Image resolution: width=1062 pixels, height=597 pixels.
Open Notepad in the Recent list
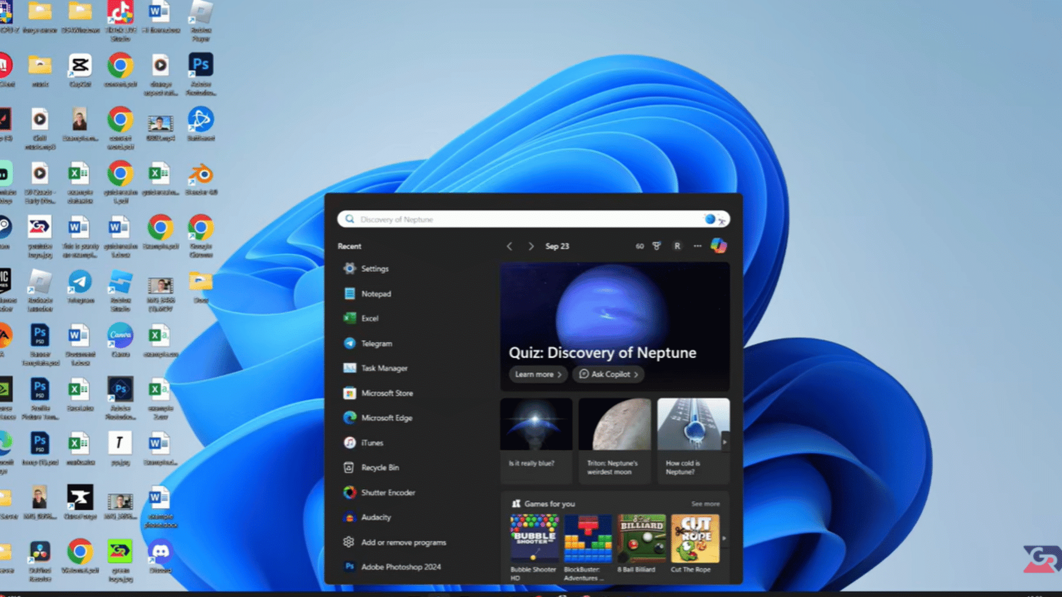click(x=367, y=294)
